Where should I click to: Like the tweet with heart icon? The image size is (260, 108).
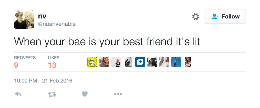click(x=84, y=94)
